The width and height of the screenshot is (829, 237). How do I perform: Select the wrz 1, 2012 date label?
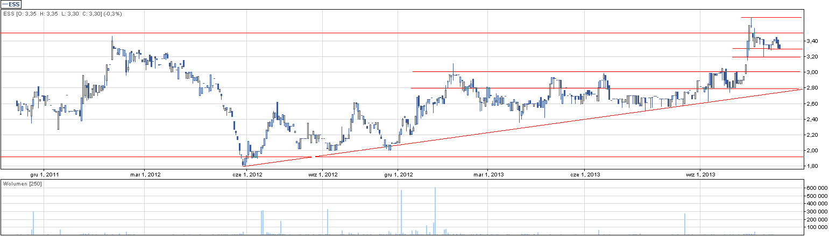coord(323,174)
